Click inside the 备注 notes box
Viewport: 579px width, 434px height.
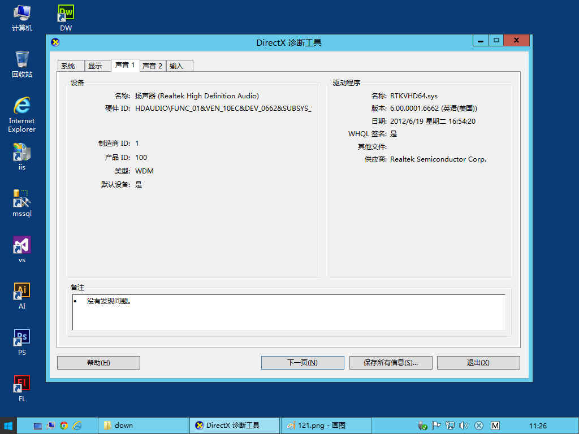tap(289, 312)
